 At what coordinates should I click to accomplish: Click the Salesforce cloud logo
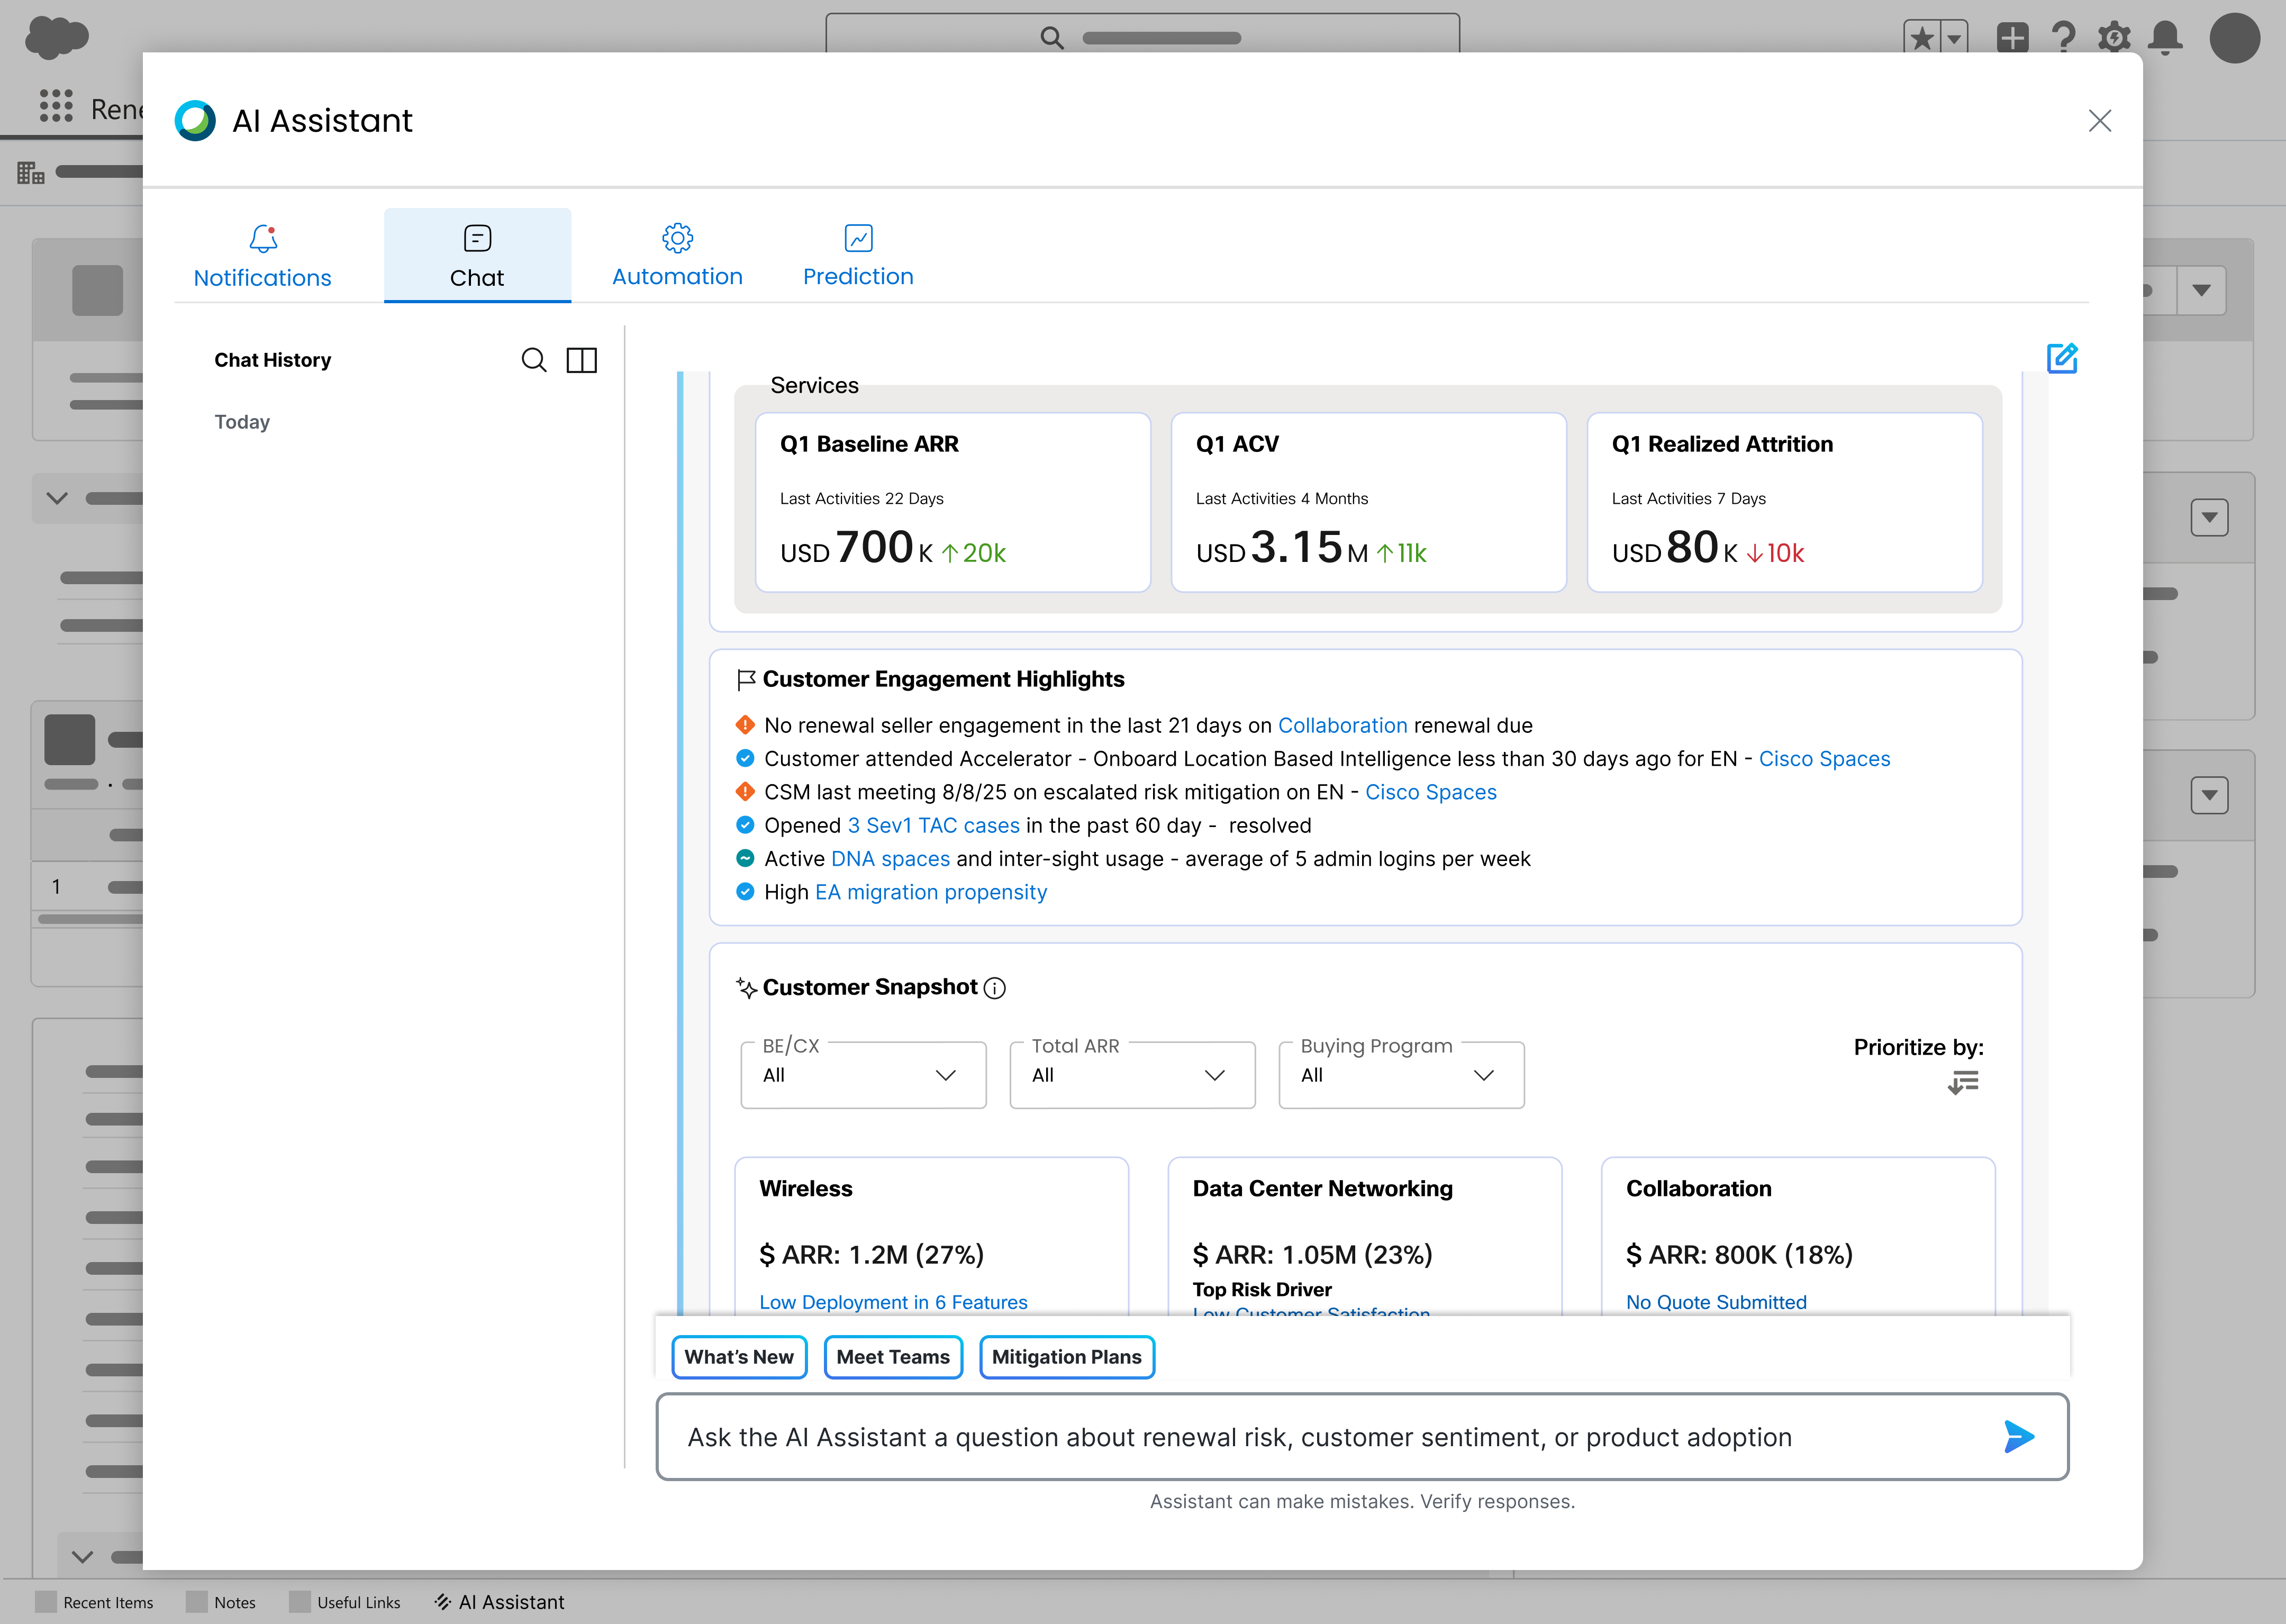(57, 38)
